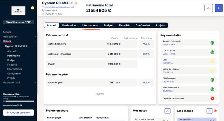
Task: Switch to the Patrimoine tab
Action: tap(69, 25)
